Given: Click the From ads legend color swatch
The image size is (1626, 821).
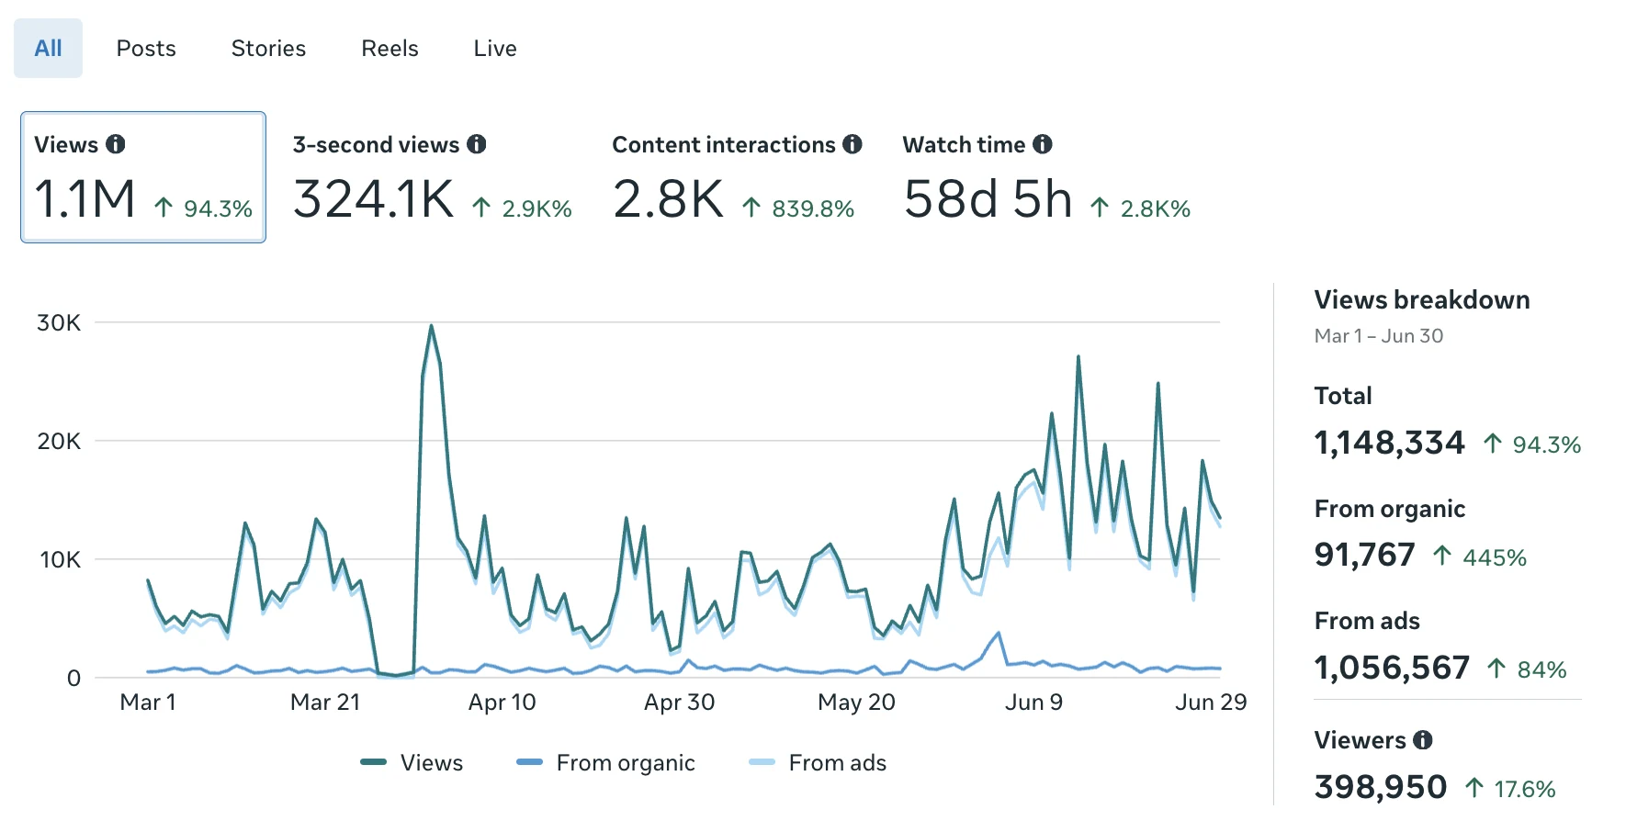Looking at the screenshot, I should 762,761.
